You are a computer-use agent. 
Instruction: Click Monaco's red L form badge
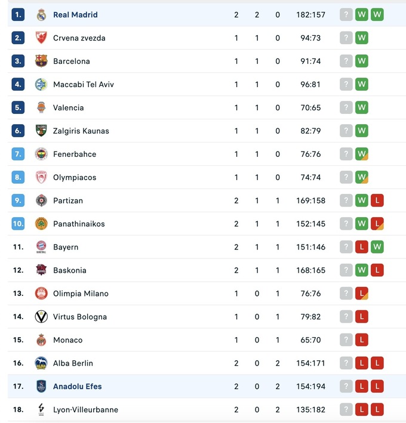[361, 341]
